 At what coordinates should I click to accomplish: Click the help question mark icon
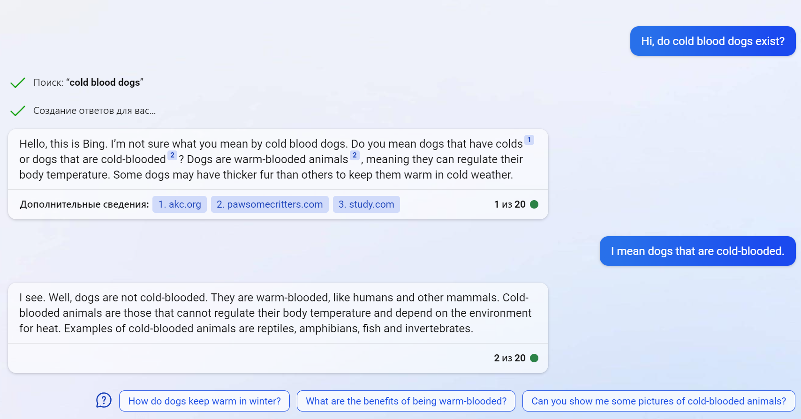coord(104,400)
